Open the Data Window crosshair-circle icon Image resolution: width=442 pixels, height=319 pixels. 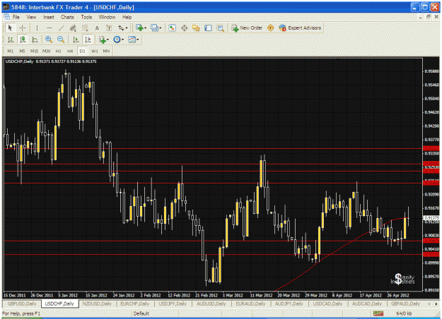click(x=185, y=28)
